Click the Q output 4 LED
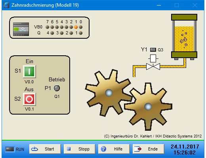The image size is (206, 158). point(52,33)
